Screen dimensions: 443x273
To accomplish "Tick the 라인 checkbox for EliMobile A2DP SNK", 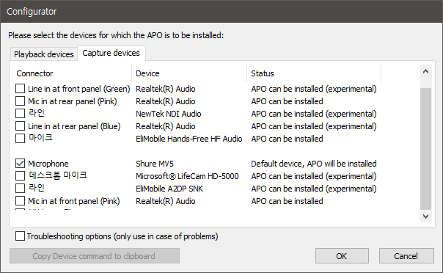I will coord(20,188).
